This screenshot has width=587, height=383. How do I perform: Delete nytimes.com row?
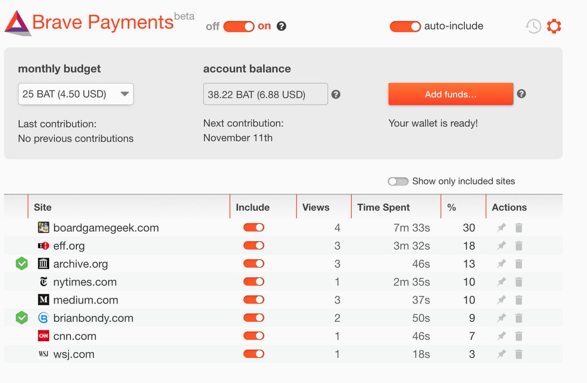tap(519, 282)
